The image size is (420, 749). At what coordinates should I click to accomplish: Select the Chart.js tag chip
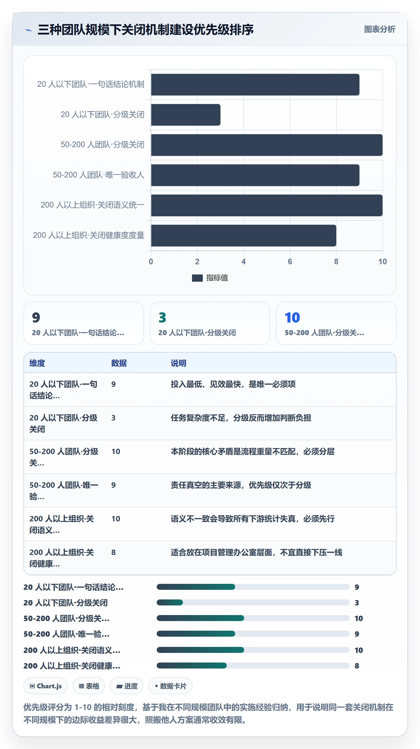point(46,686)
